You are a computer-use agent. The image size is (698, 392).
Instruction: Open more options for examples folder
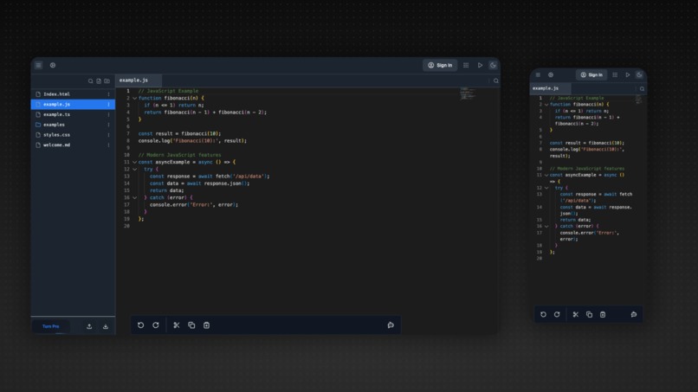click(x=108, y=125)
